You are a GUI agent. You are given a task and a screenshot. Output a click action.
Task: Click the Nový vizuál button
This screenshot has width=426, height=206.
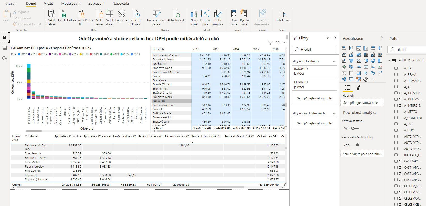coord(194,18)
